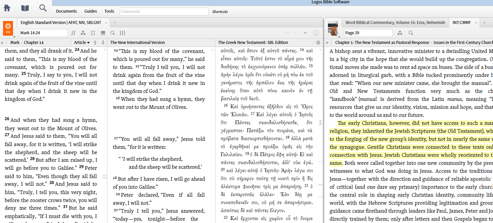This screenshot has width=493, height=223.
Task: Toggle parallel resources icon in ESV panel
Action: click(73, 33)
